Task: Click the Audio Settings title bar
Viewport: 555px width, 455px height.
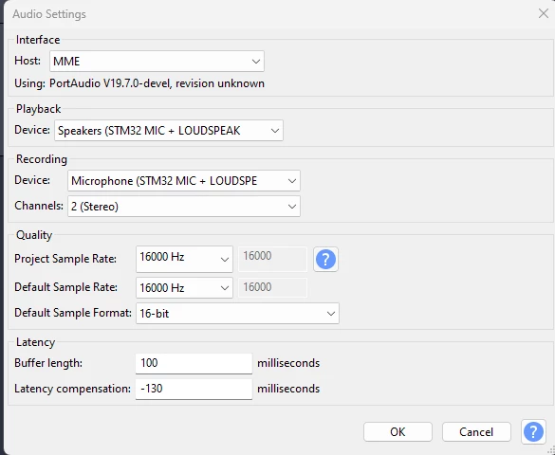Action: (269, 14)
